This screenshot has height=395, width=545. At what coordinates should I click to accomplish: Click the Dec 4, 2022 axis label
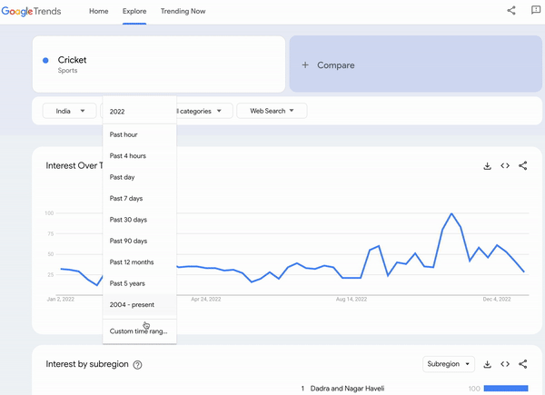pos(497,299)
